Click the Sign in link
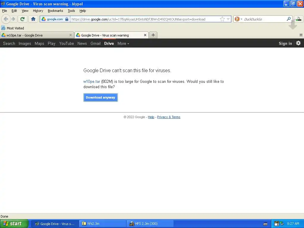Screen dimensions: 304x228 point(285,43)
